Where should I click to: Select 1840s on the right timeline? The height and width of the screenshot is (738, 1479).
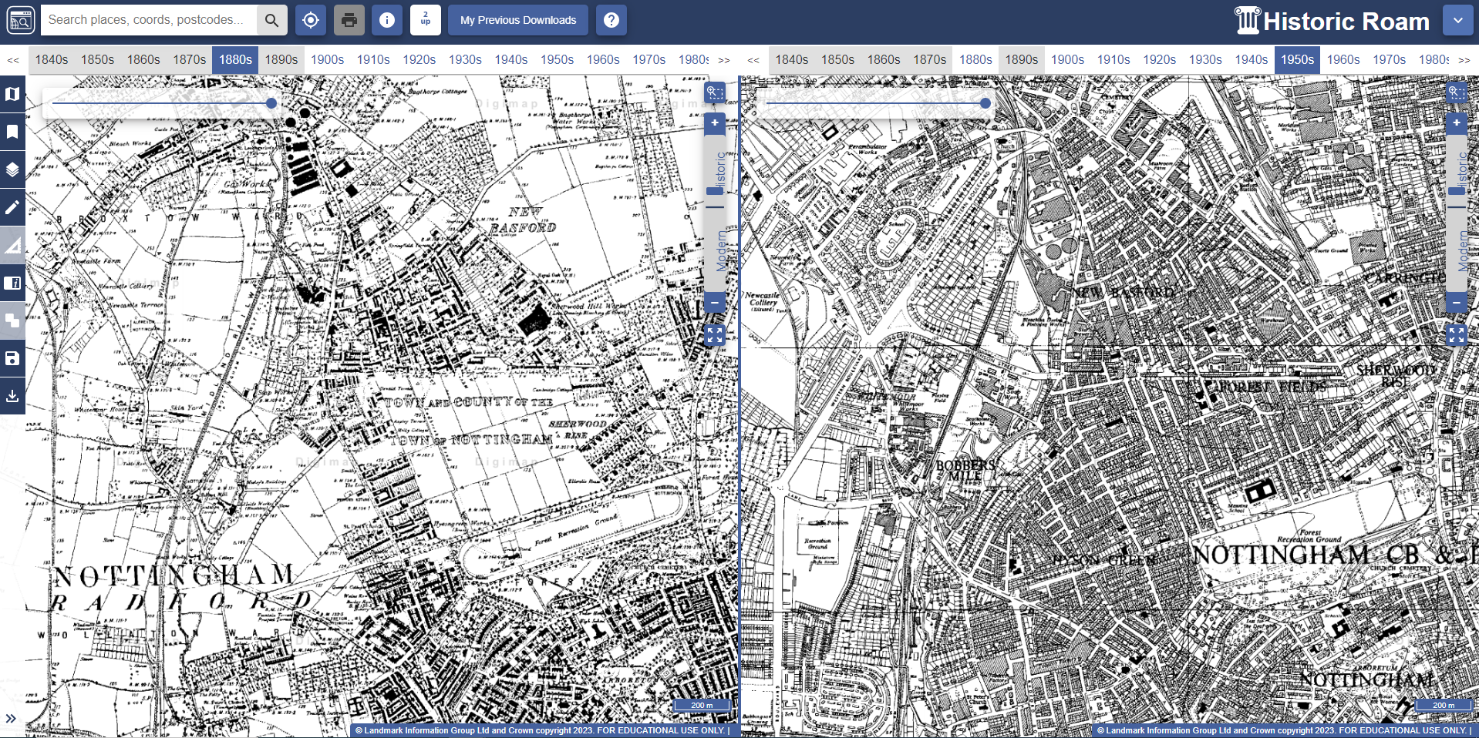792,59
